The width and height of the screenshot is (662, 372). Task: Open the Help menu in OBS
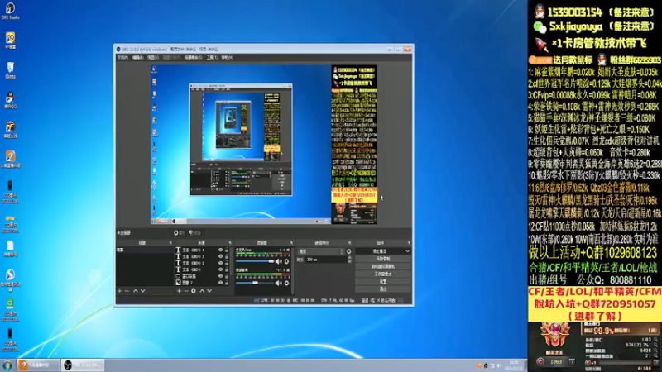click(227, 57)
